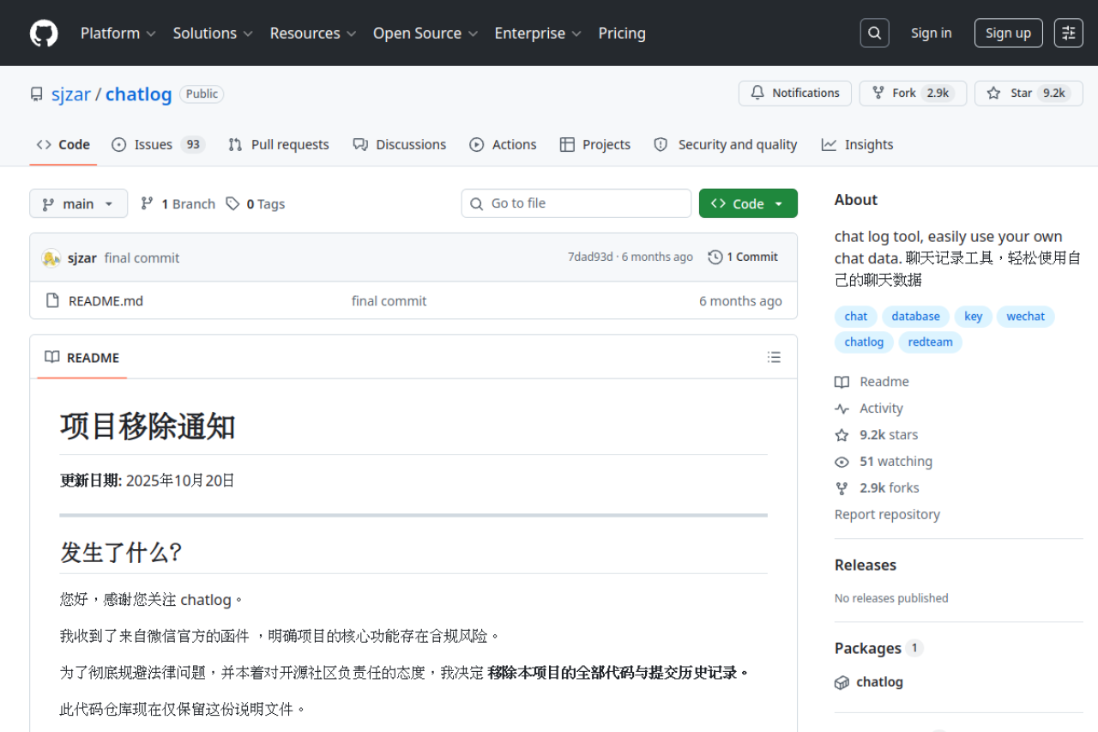Go to the GitHub homepage logo
This screenshot has height=732, width=1098.
point(44,33)
